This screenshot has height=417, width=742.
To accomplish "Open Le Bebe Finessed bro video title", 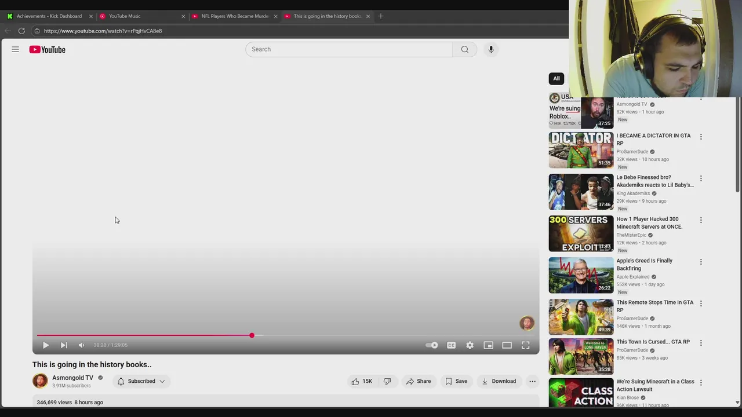I will coord(655,181).
